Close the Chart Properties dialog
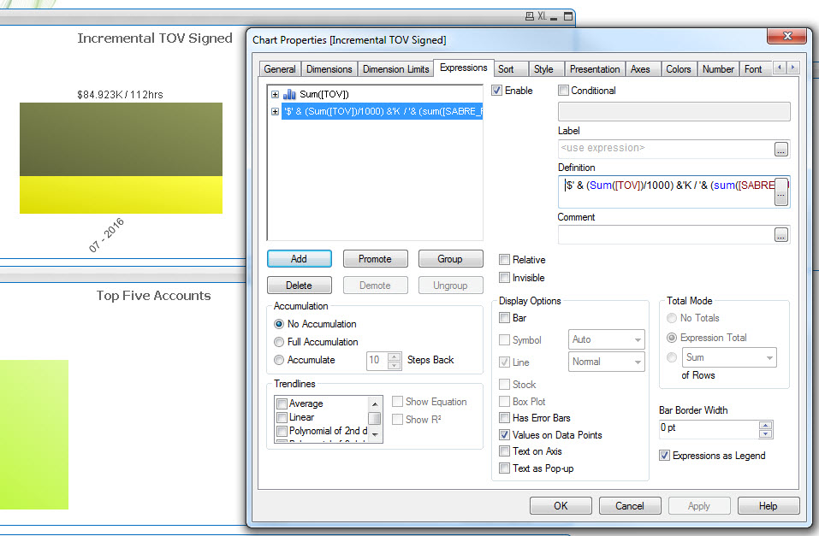The width and height of the screenshot is (819, 536). pos(787,36)
